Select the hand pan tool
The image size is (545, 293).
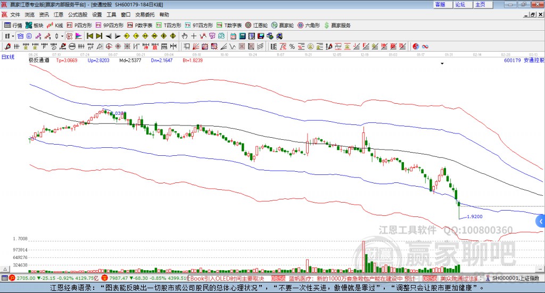point(184,36)
